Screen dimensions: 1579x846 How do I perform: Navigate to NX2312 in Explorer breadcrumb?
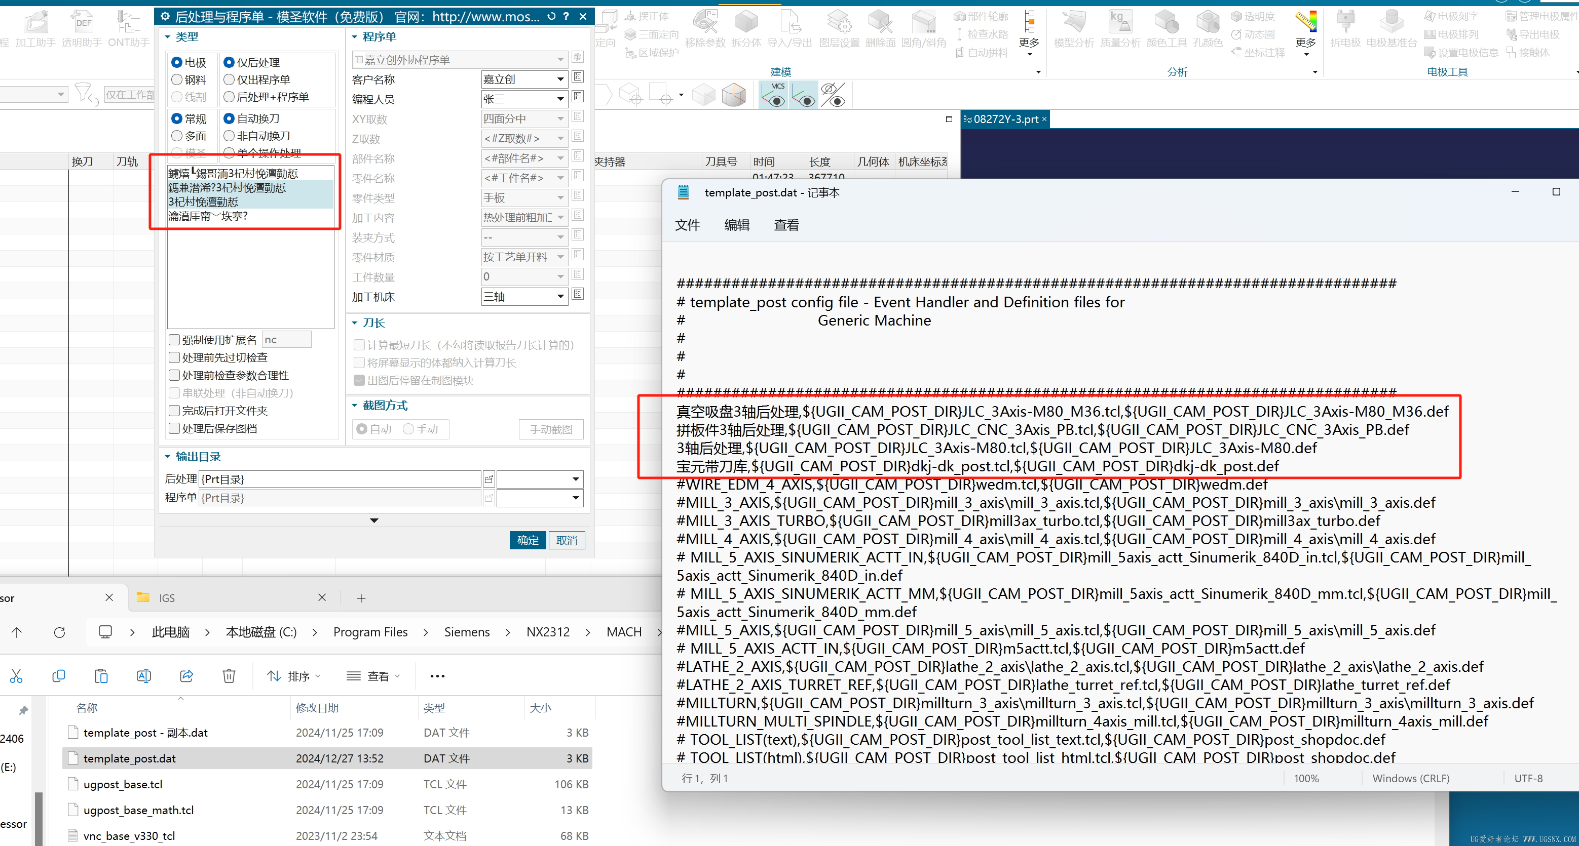(547, 632)
